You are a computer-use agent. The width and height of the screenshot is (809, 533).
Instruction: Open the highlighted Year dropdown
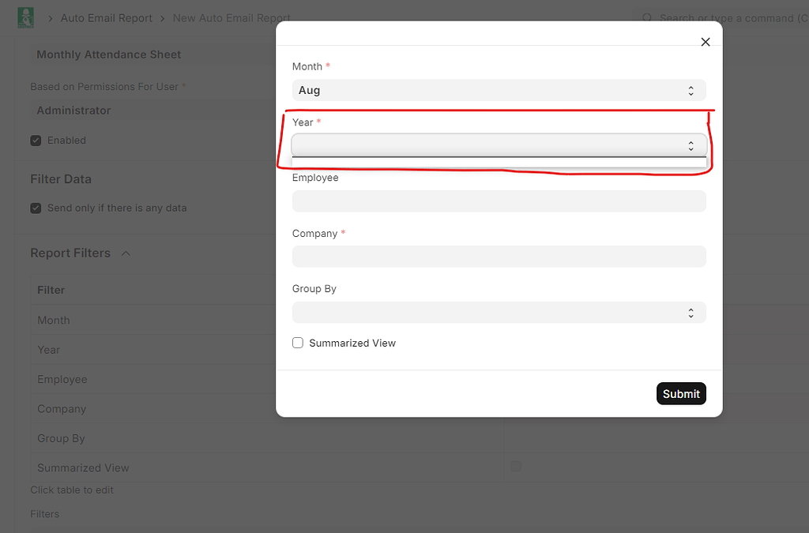[x=499, y=145]
